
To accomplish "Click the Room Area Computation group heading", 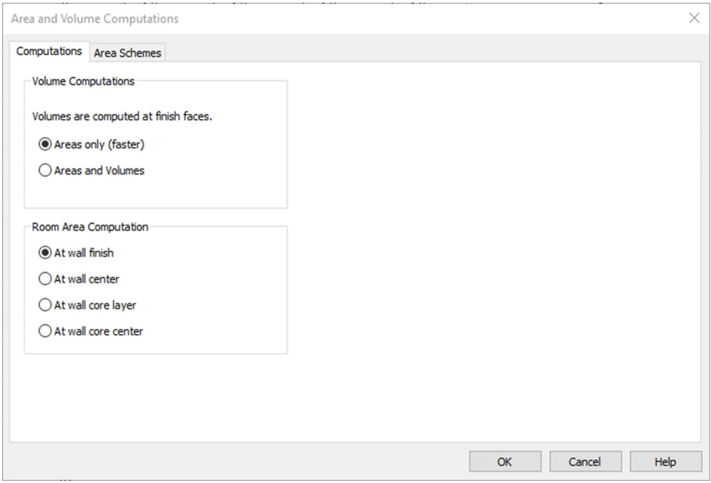I will tap(90, 228).
